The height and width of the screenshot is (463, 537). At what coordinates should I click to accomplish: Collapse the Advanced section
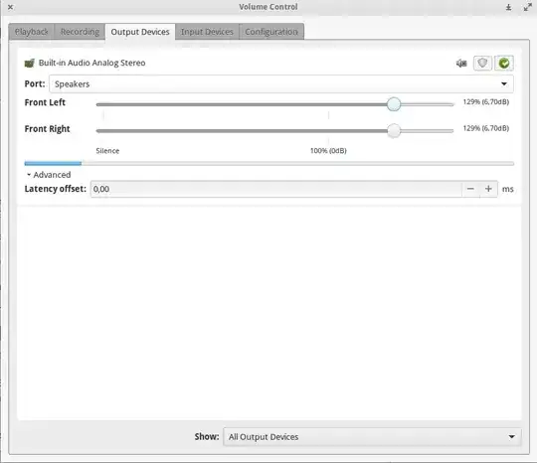(49, 175)
